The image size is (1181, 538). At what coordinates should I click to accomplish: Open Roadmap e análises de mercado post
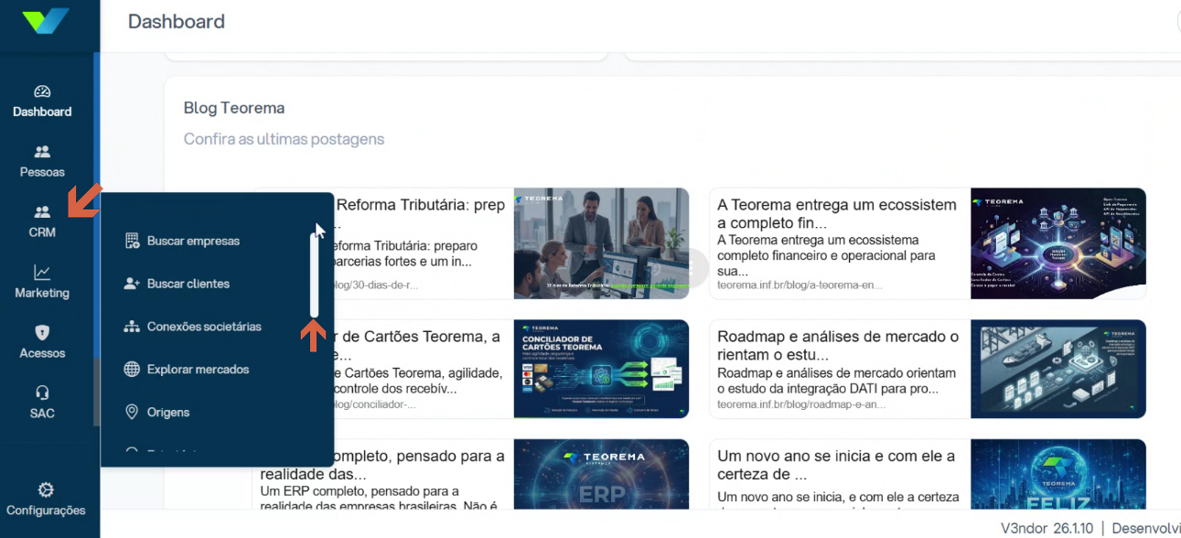836,346
